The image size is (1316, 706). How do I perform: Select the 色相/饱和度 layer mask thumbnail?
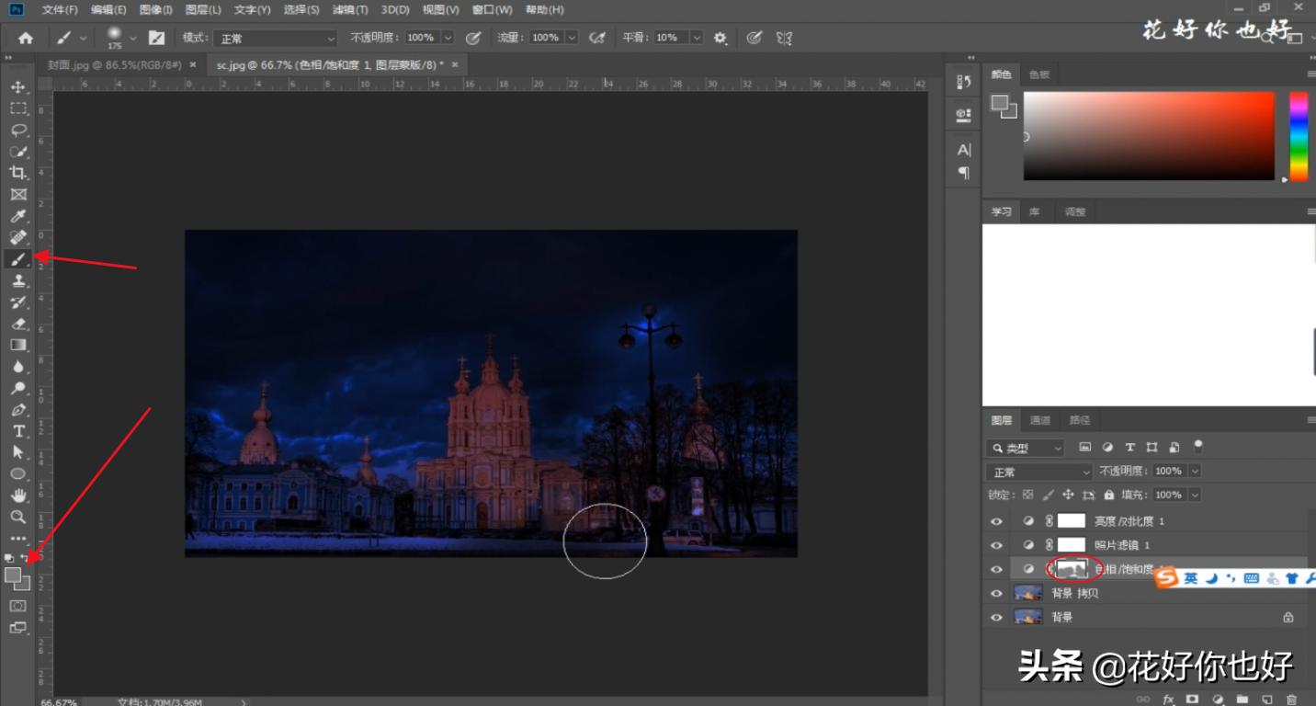(1072, 569)
